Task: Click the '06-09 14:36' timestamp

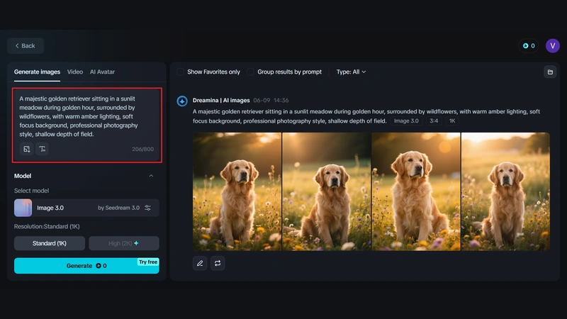Action: 271,100
